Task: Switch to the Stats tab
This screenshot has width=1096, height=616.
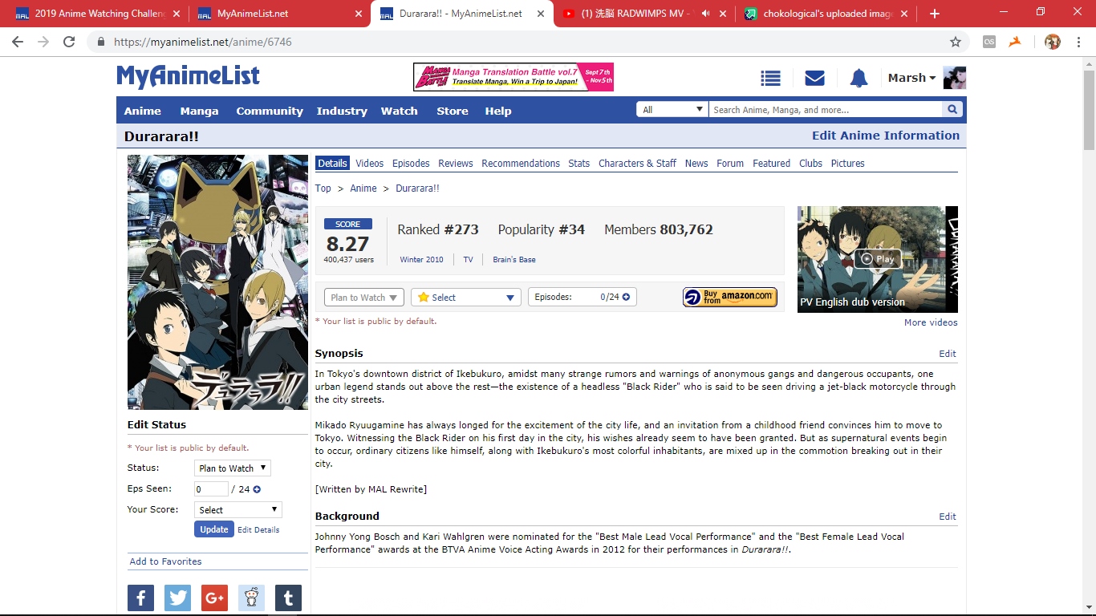Action: point(579,164)
